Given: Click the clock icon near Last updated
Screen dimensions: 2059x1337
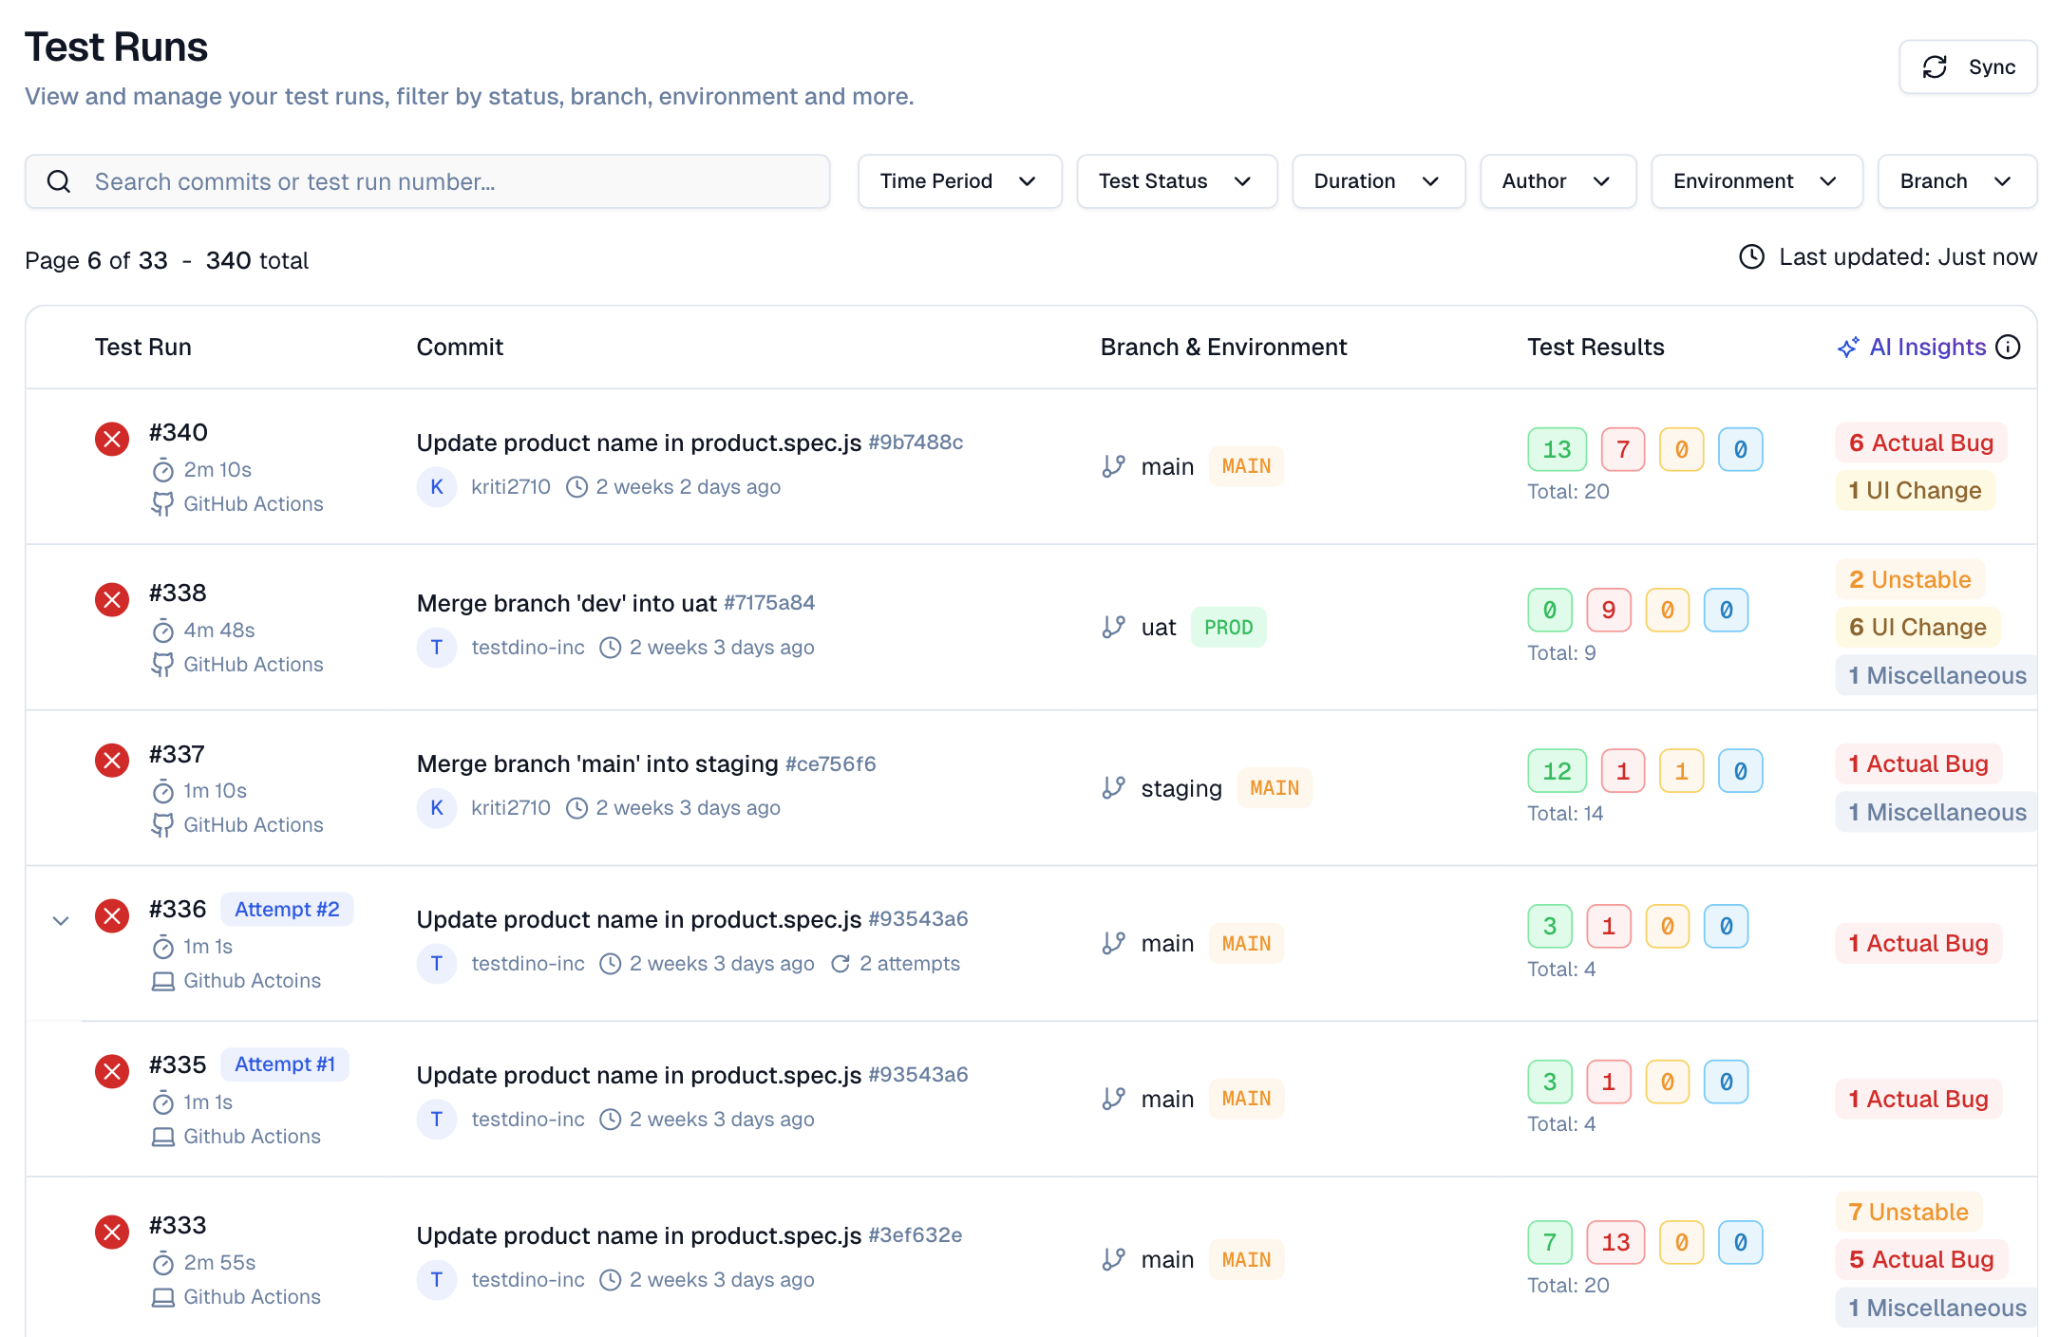Looking at the screenshot, I should pyautogui.click(x=1751, y=256).
